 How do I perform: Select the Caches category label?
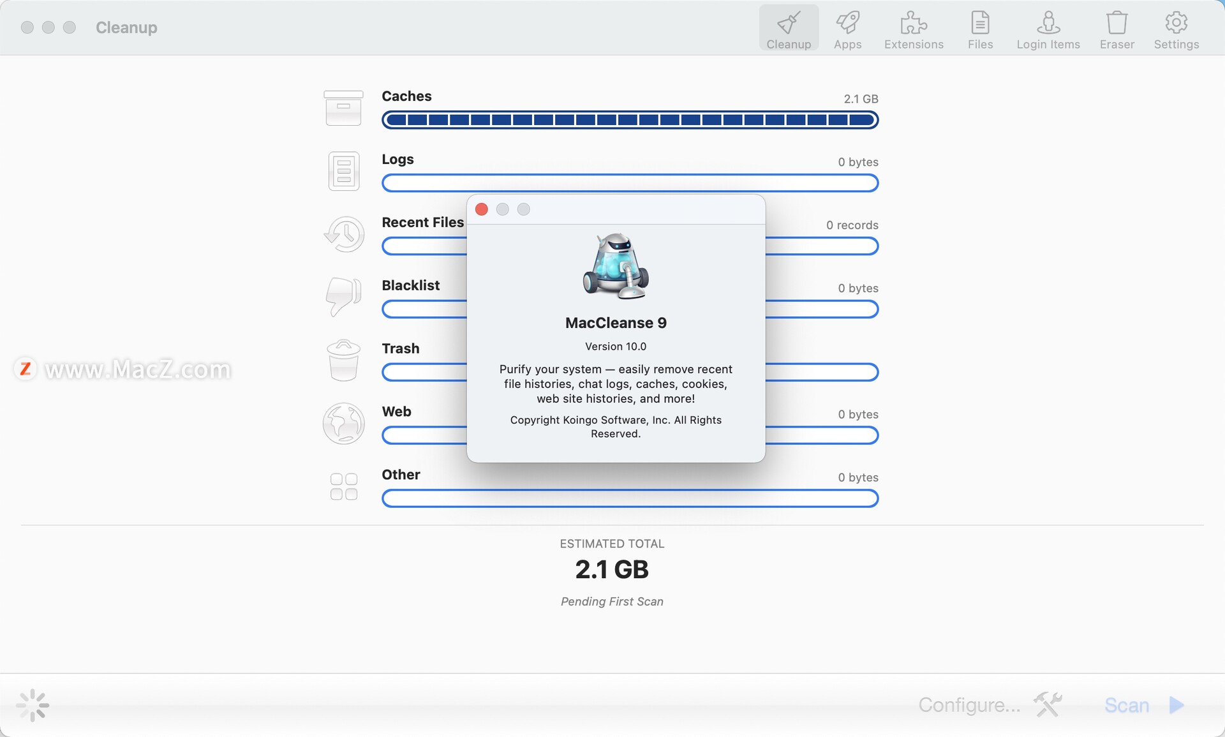coord(406,96)
